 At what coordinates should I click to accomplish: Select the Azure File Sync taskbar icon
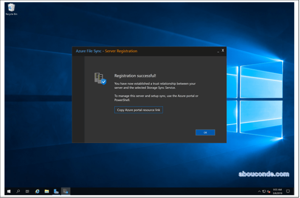click(x=66, y=191)
